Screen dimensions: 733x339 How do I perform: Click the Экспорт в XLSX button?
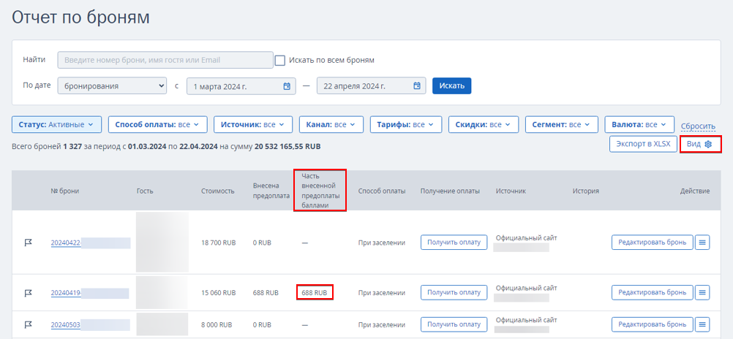[x=643, y=144]
